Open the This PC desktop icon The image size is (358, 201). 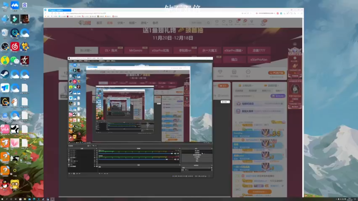[x=5, y=5]
